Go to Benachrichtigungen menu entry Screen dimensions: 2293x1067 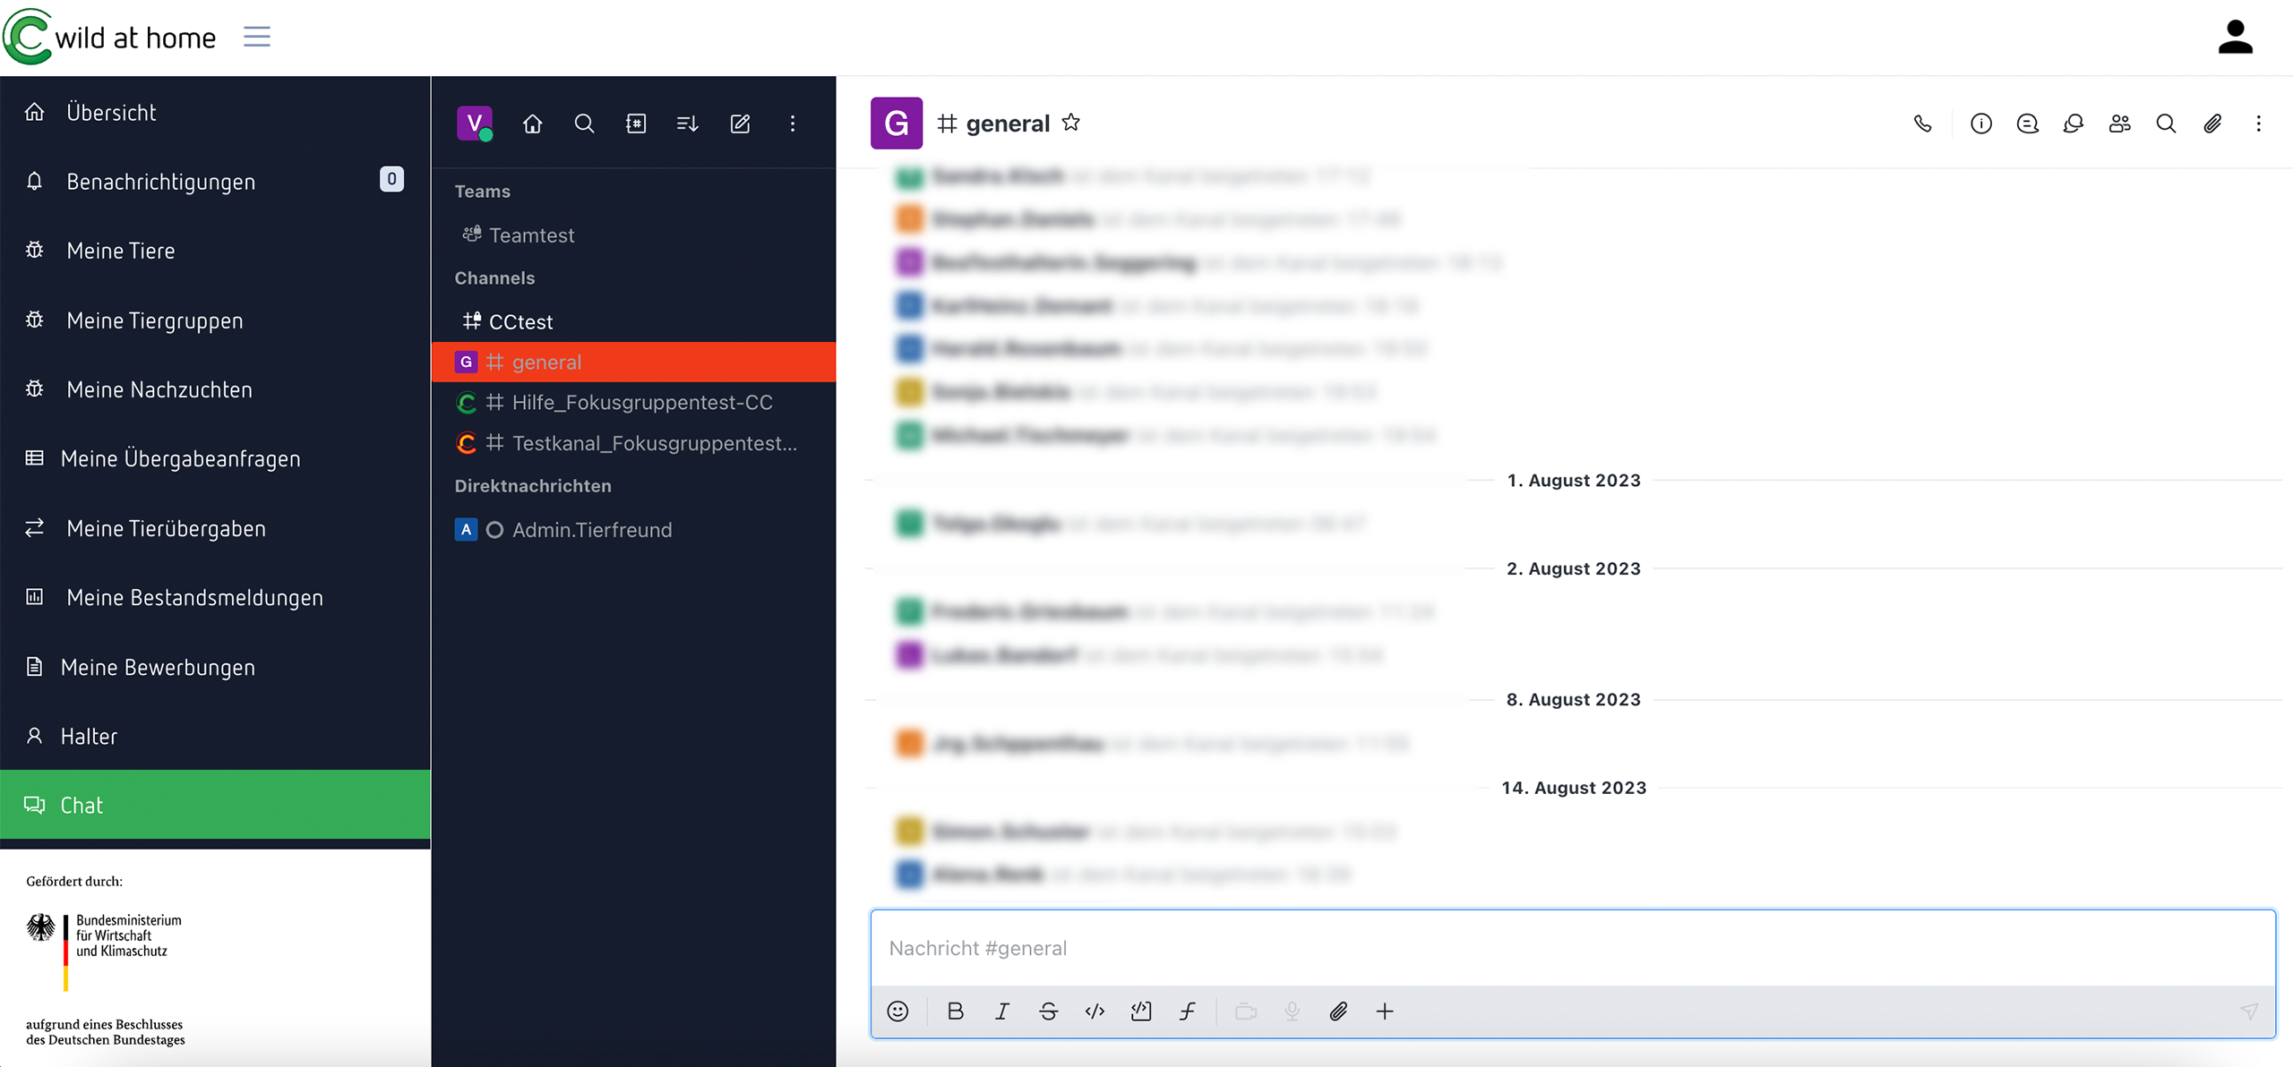[x=161, y=182]
